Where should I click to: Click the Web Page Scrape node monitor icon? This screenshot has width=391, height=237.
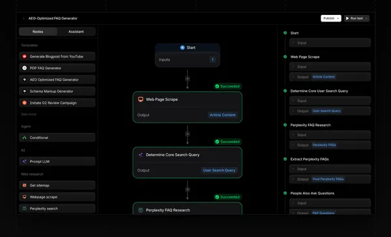[x=141, y=99]
